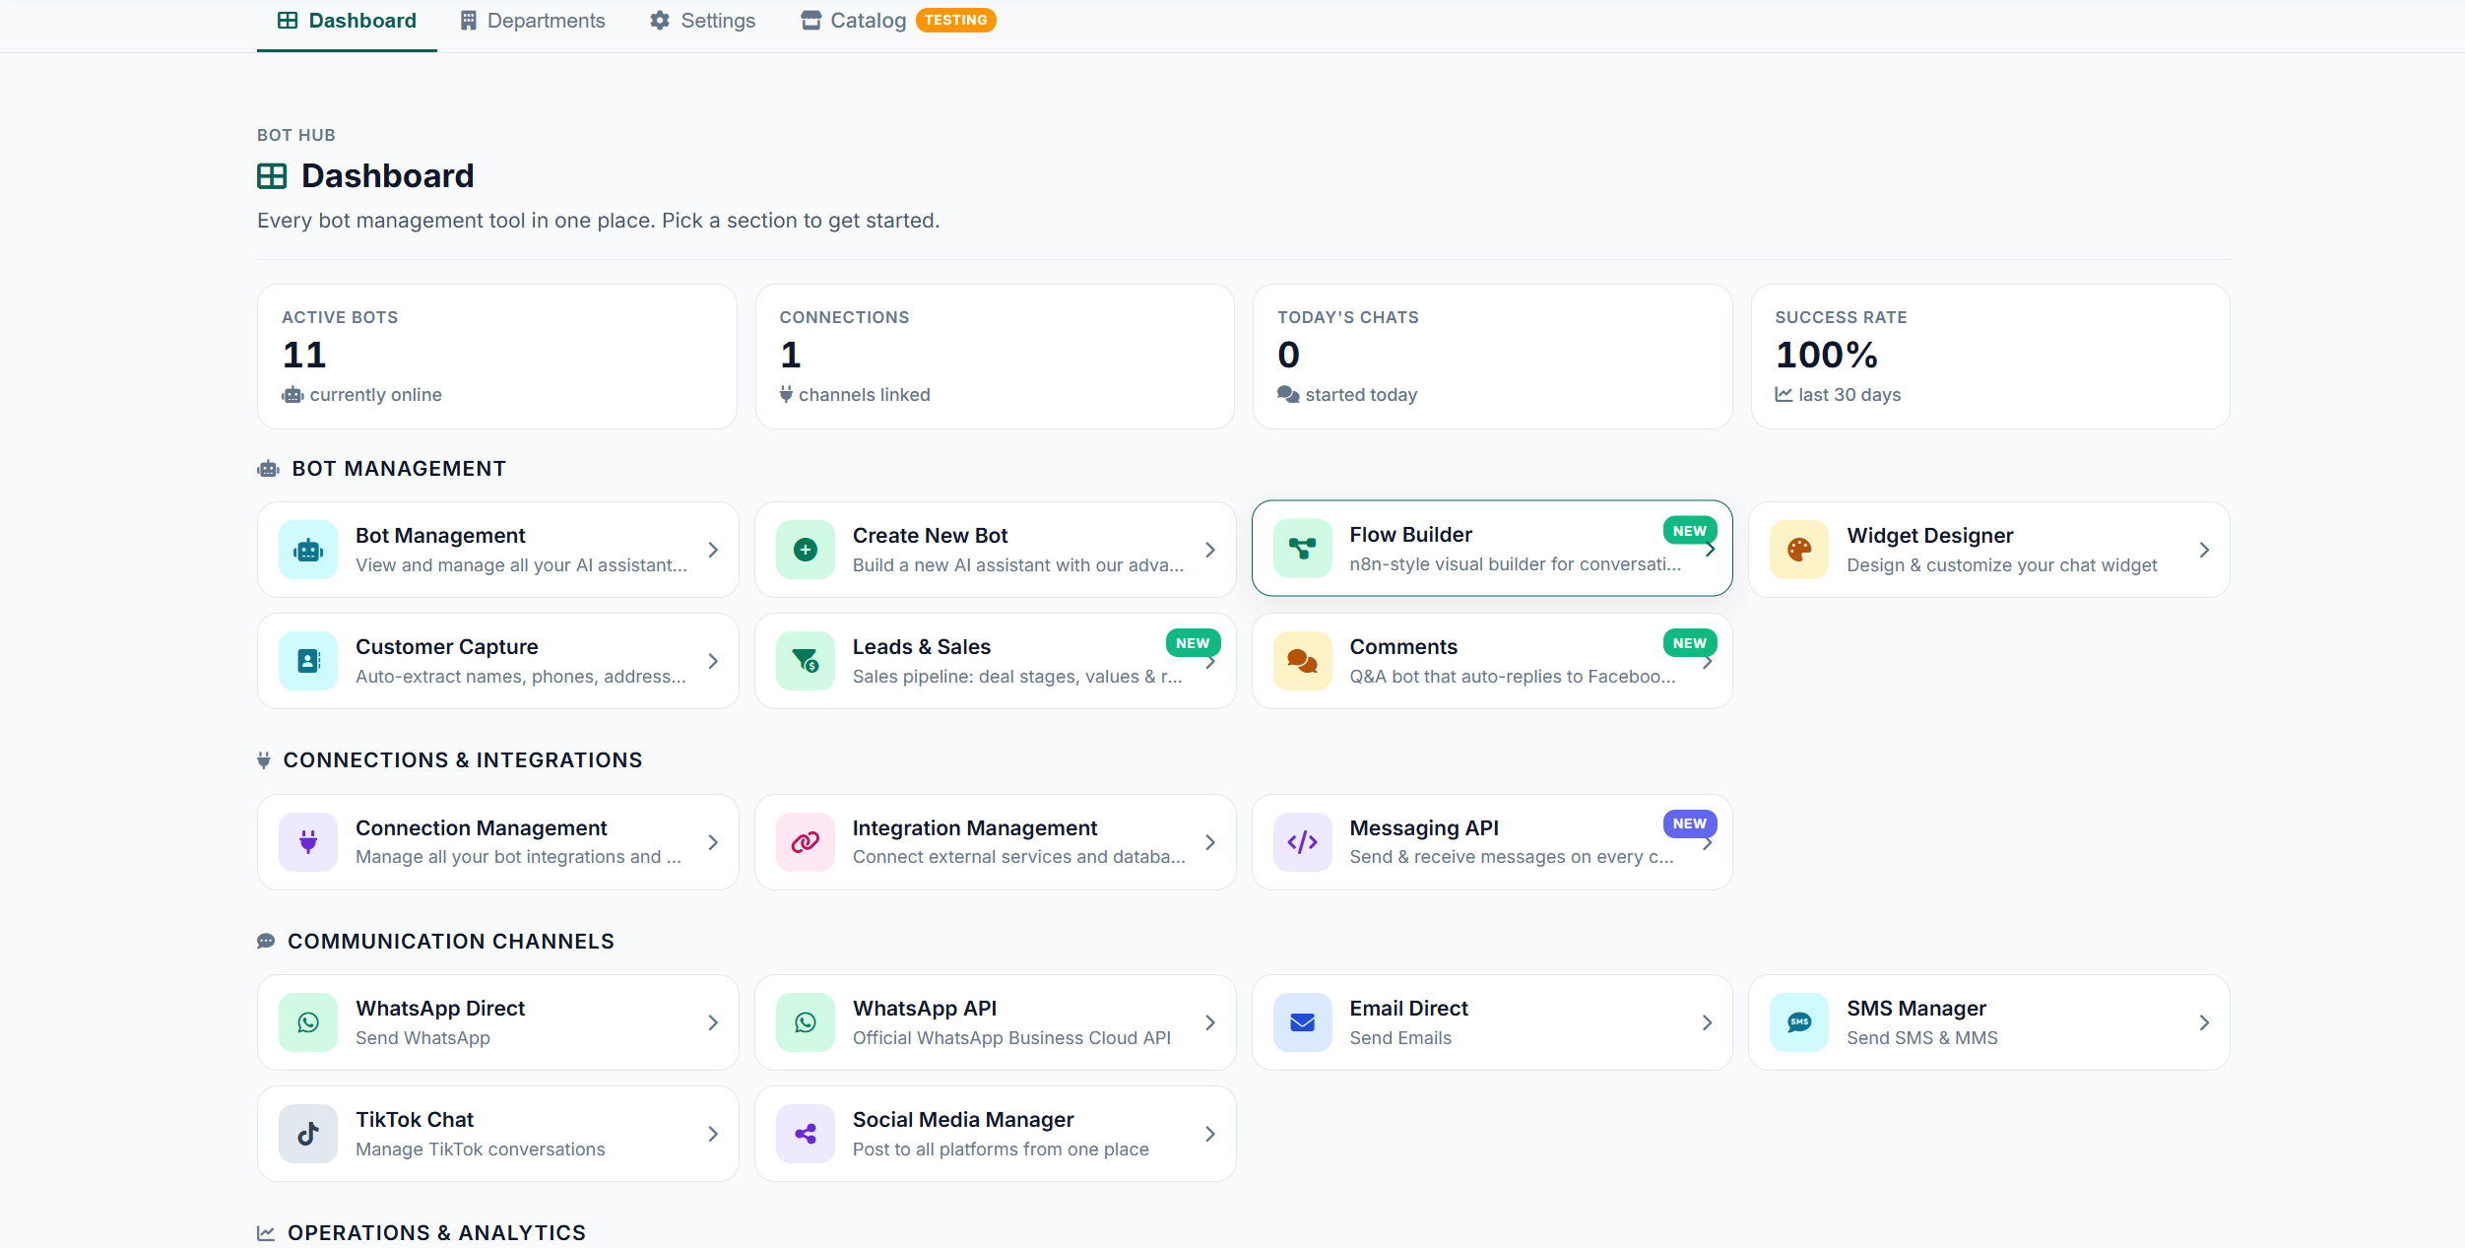Click the TikTok Chat logo icon
This screenshot has width=2465, height=1248.
(x=308, y=1134)
